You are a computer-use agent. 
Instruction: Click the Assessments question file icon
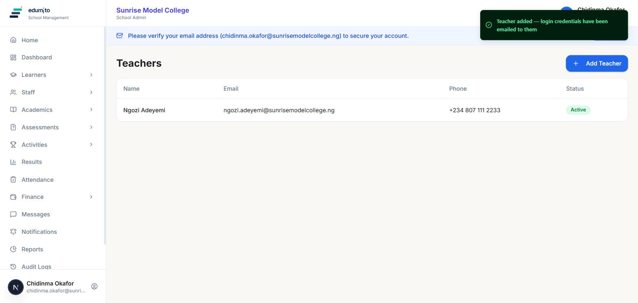(13, 127)
